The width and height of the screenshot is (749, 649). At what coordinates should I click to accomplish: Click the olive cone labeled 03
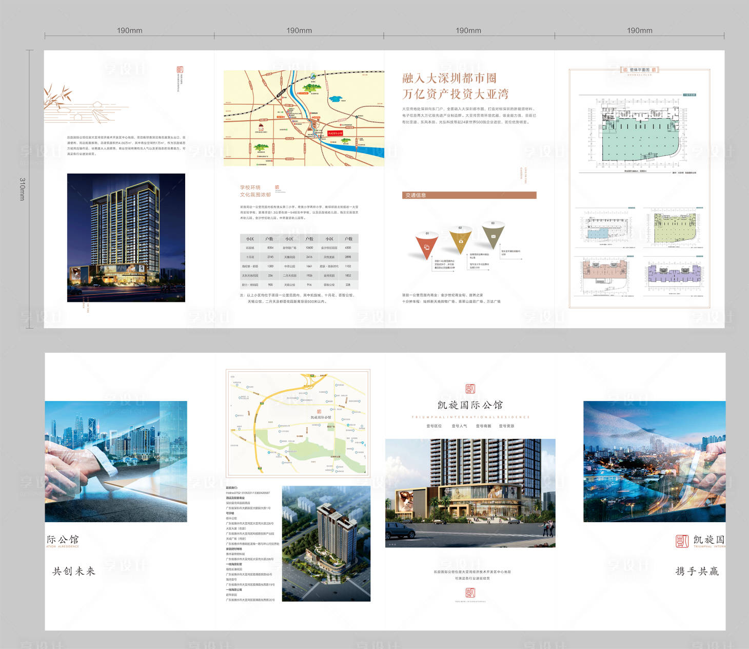(x=493, y=235)
